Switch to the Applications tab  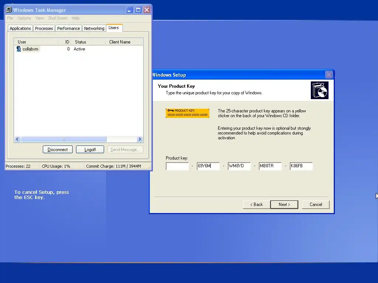(x=20, y=28)
